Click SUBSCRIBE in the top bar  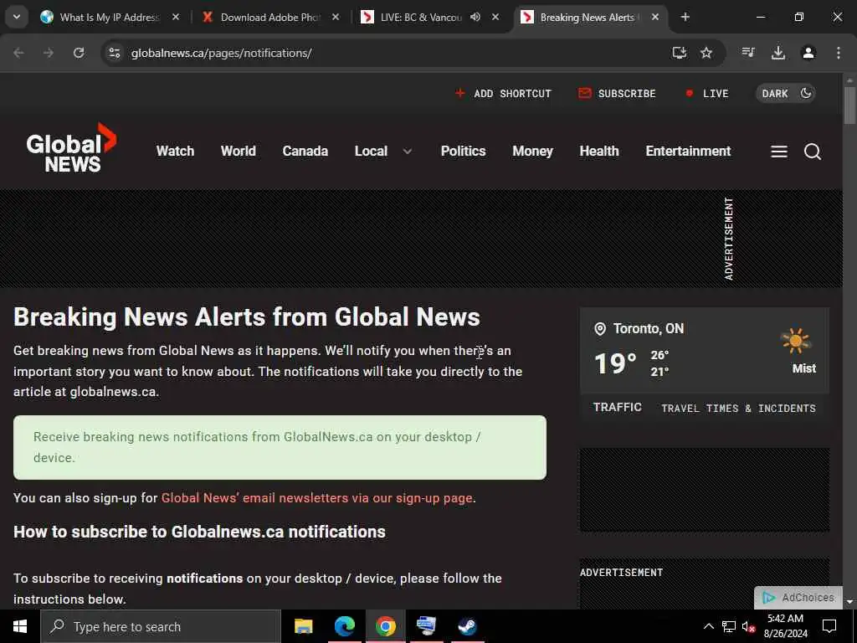617,94
